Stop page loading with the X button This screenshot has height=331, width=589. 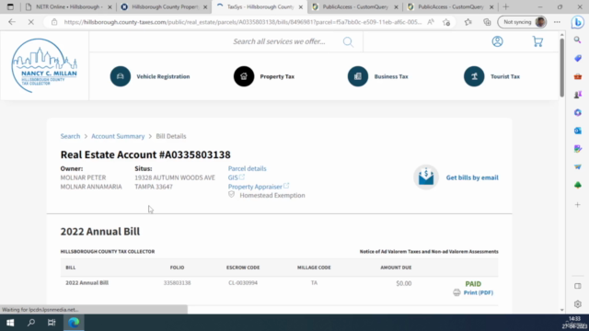click(x=30, y=22)
